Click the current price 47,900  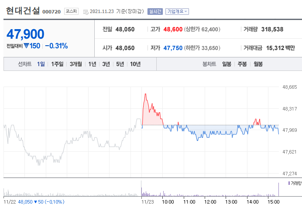(x=25, y=34)
